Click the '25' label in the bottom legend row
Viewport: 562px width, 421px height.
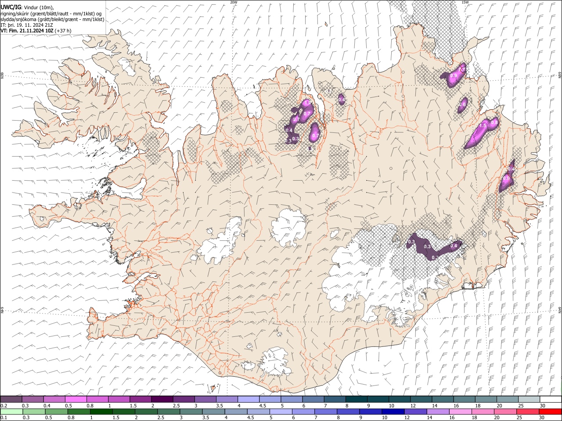click(520, 417)
